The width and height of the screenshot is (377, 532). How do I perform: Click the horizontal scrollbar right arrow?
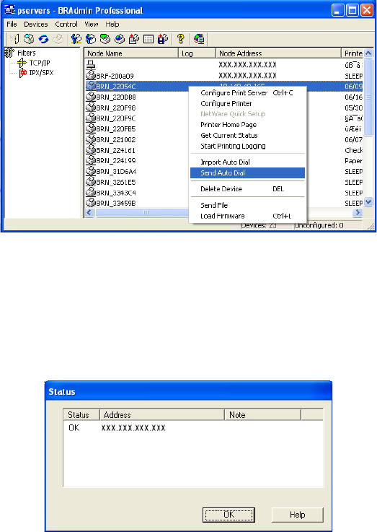pos(358,212)
